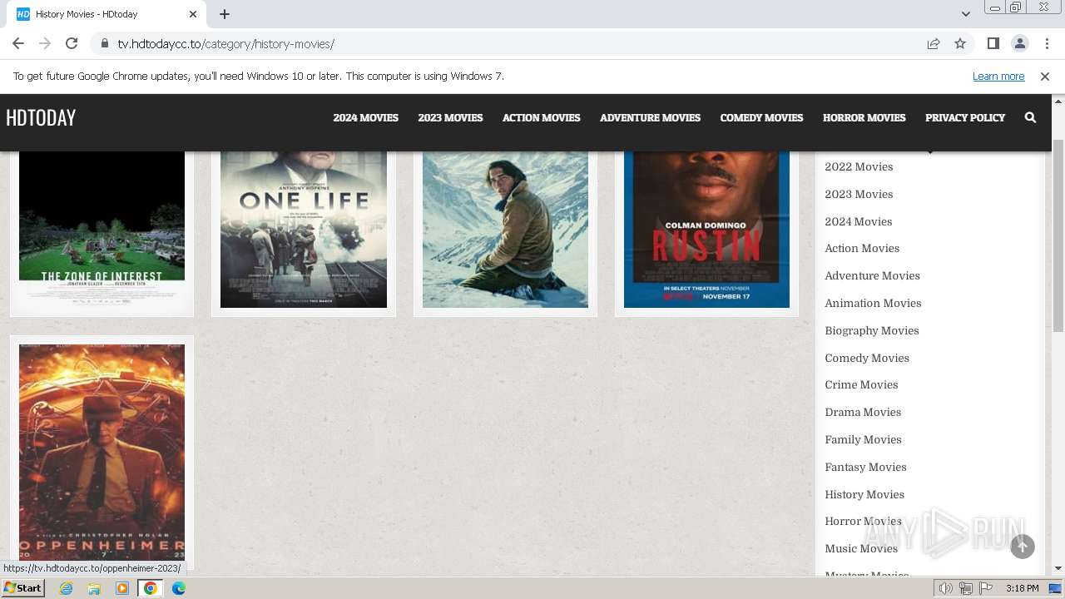Select Comedy Movies in the sidebar

pos(867,358)
